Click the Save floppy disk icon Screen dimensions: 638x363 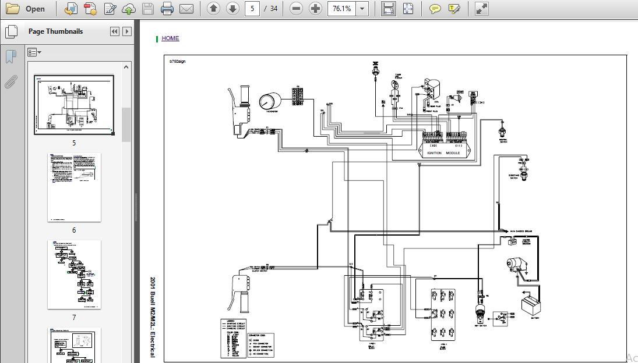pos(147,9)
